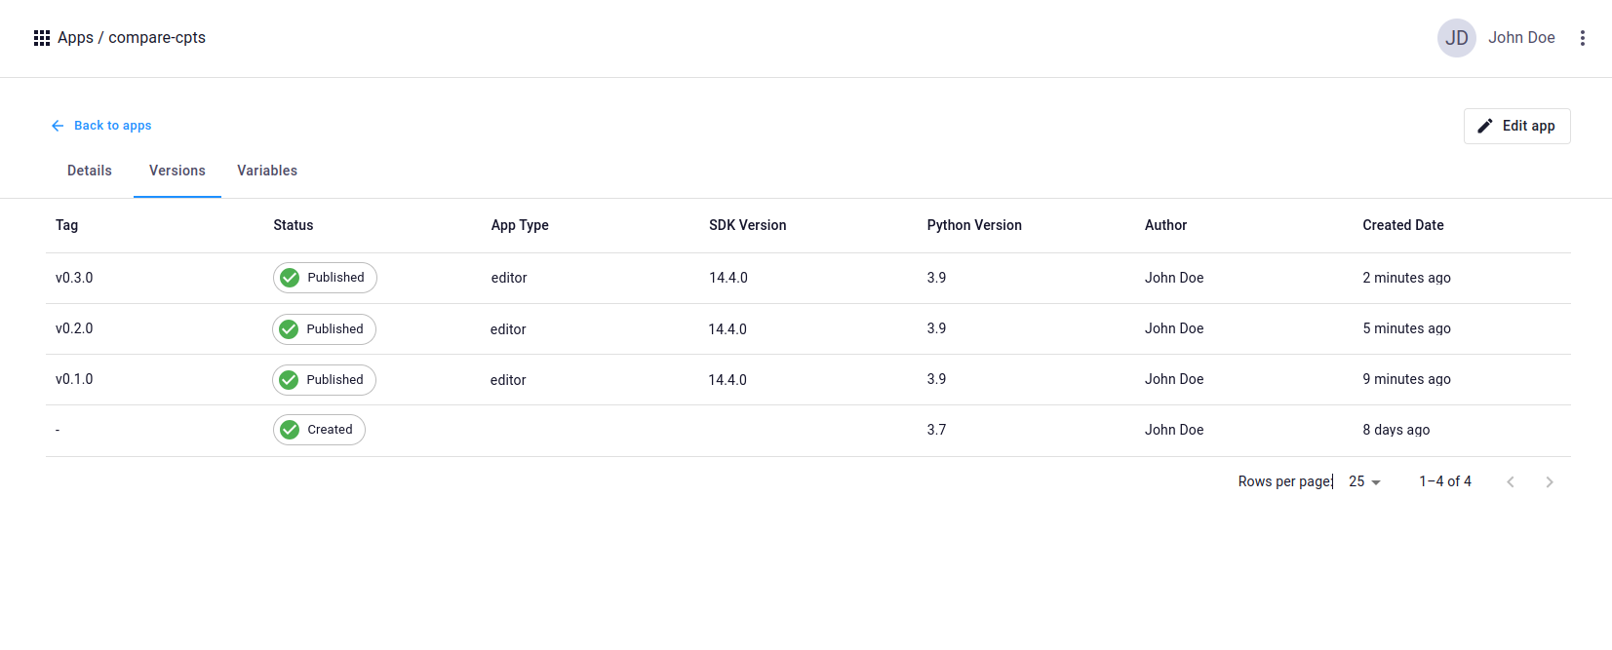Click Python version 3.7 cell
1612x650 pixels.
[936, 430]
